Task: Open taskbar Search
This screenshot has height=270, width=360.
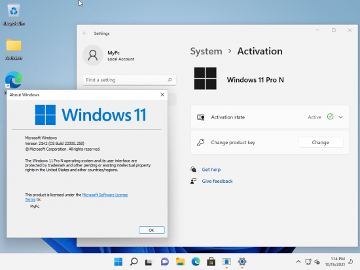Action: [x=134, y=261]
